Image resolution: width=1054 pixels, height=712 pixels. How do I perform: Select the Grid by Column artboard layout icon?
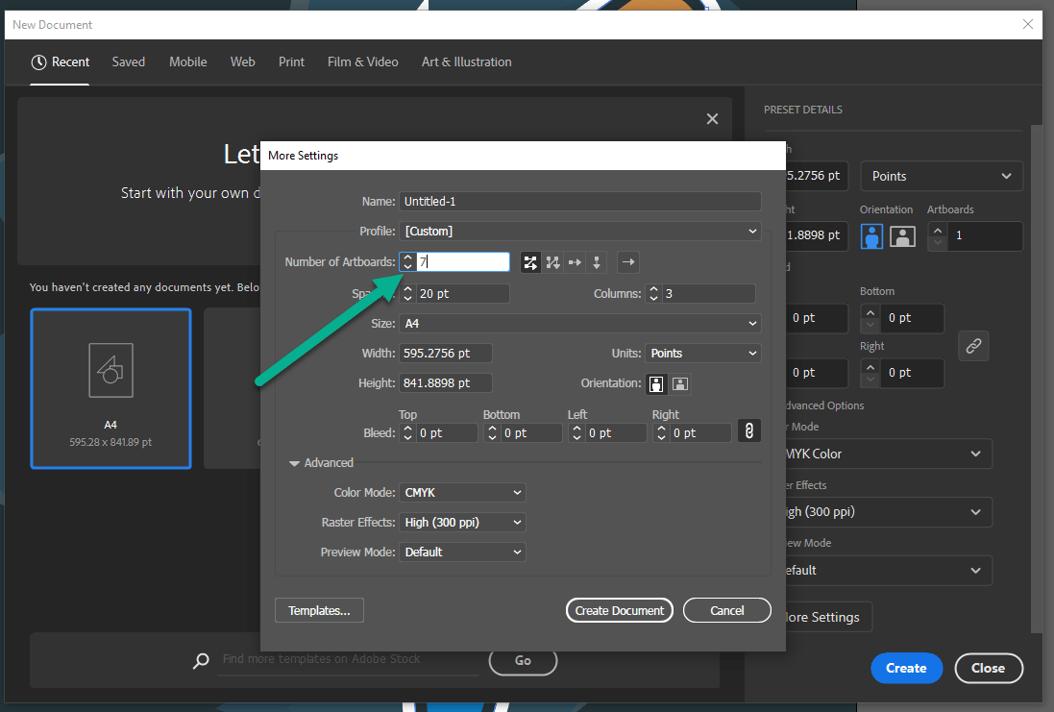[x=552, y=261]
